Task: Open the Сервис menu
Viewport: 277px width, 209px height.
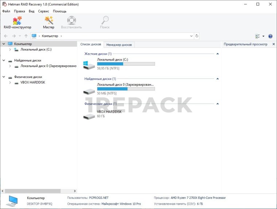Action: [x=43, y=11]
